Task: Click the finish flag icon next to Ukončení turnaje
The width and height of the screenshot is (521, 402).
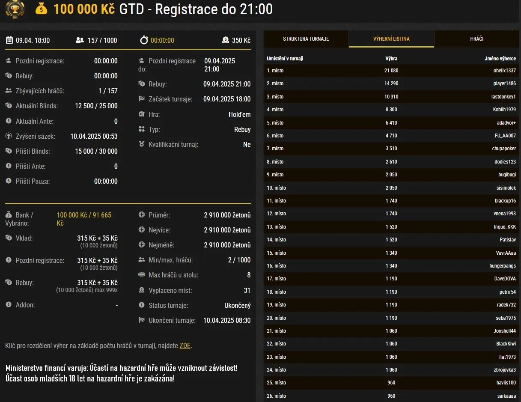Action: click(142, 320)
